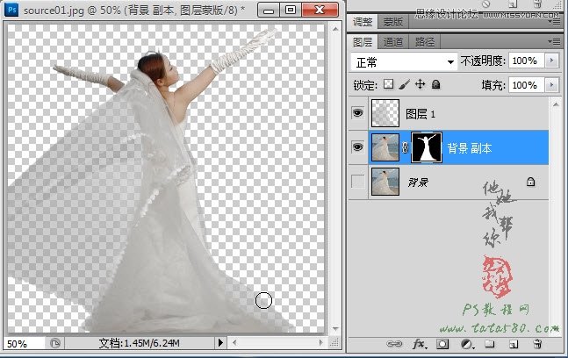Click mask link chain on 背景 副本 layer
Image resolution: width=568 pixels, height=358 pixels.
pos(405,147)
